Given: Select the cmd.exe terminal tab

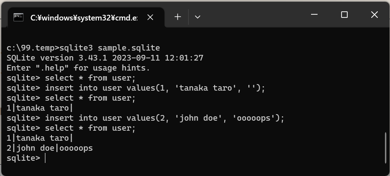Looking at the screenshot, I should 83,17.
